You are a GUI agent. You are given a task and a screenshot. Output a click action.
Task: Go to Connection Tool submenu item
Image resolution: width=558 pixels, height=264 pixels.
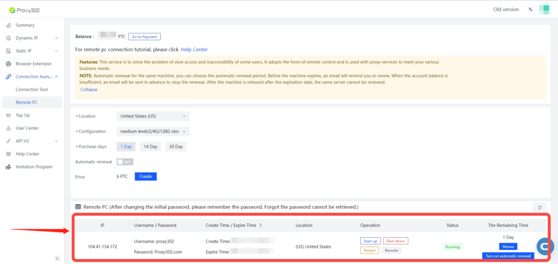coord(32,89)
